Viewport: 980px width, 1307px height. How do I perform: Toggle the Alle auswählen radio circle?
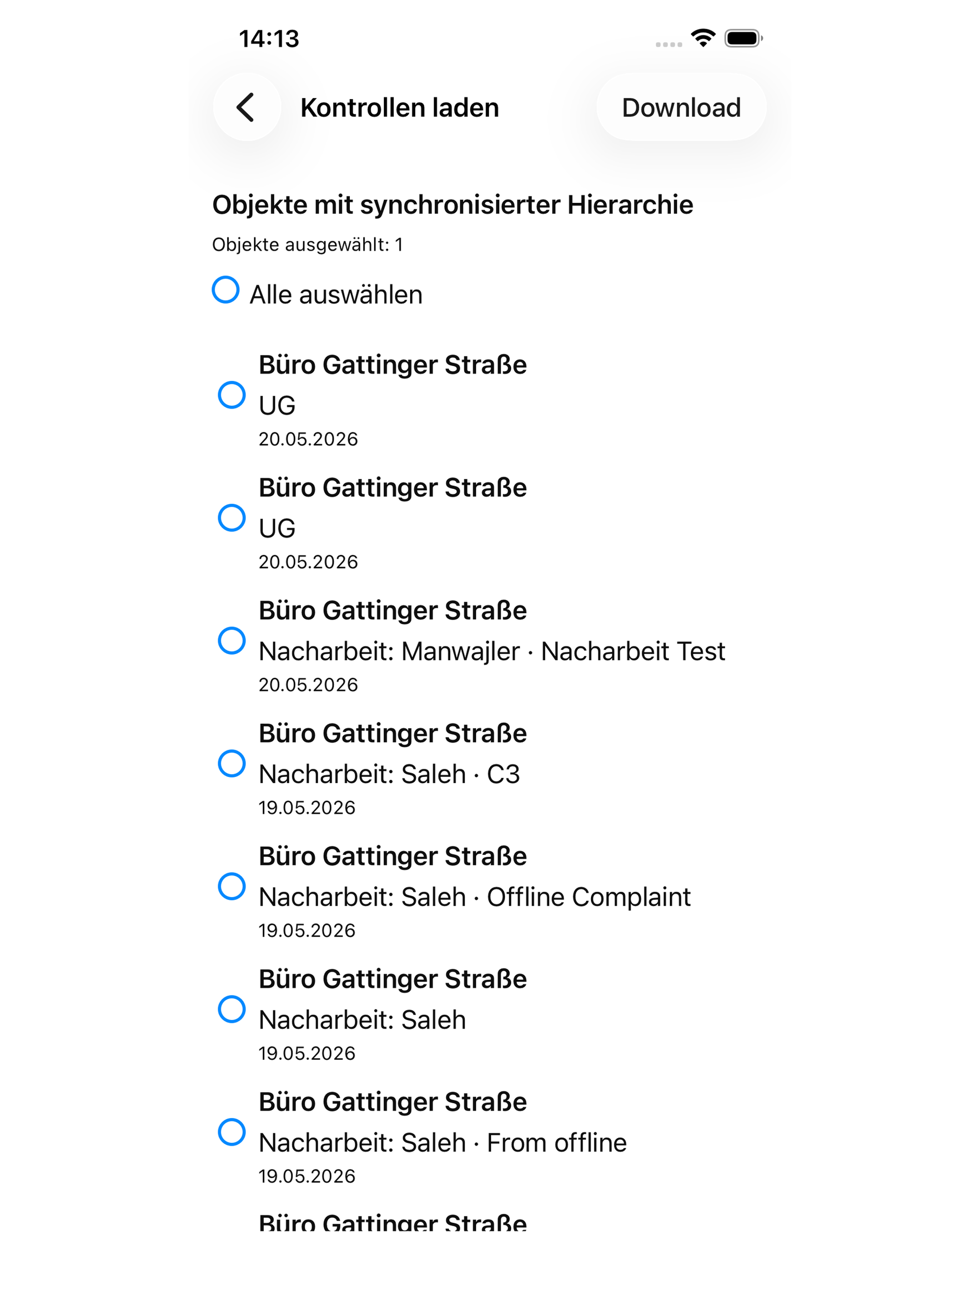226,289
